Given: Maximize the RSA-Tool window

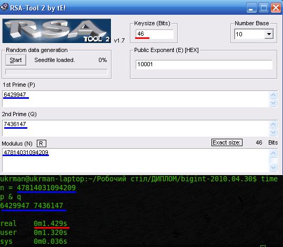Looking at the screenshot, I should 264,7.
